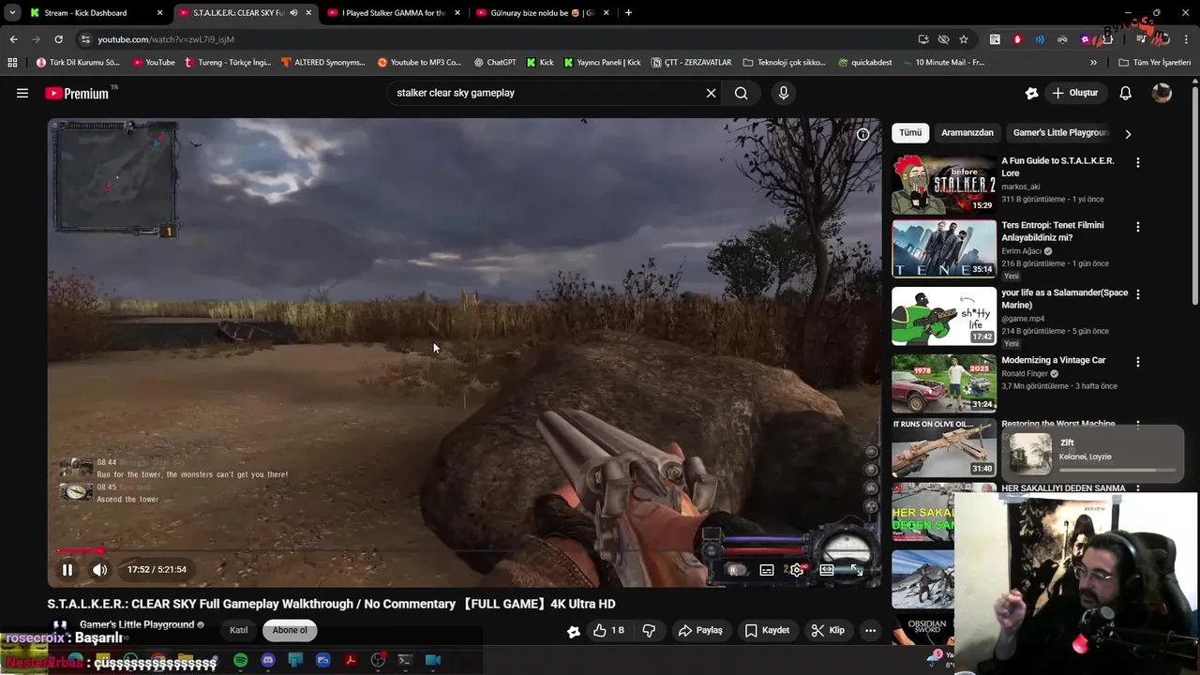Show video info card icon
1200x675 pixels.
(862, 134)
